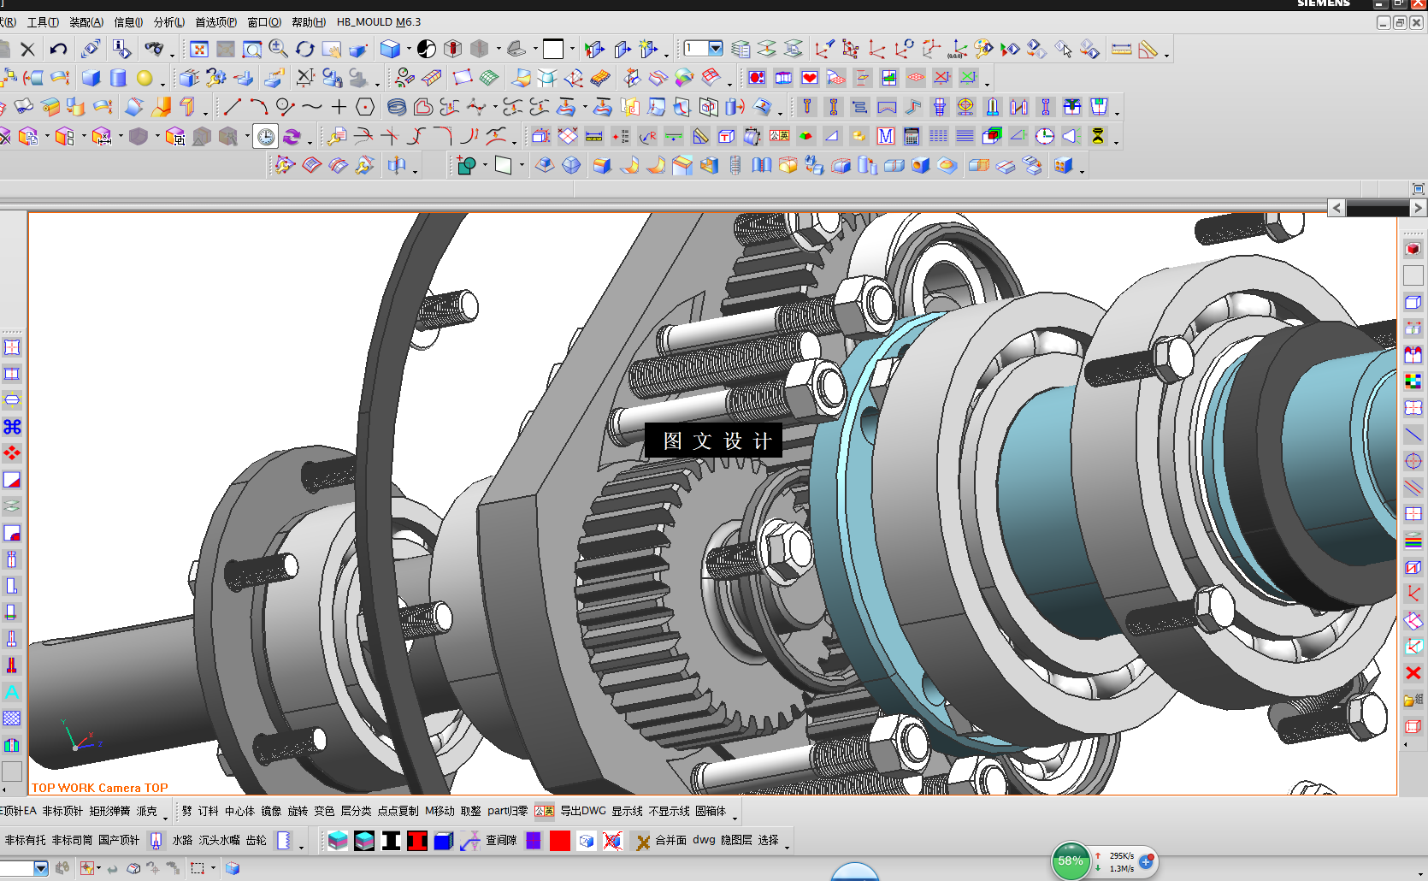Image resolution: width=1428 pixels, height=881 pixels.
Task: Expand the selection rectangle dropdown arrow
Action: point(213,868)
